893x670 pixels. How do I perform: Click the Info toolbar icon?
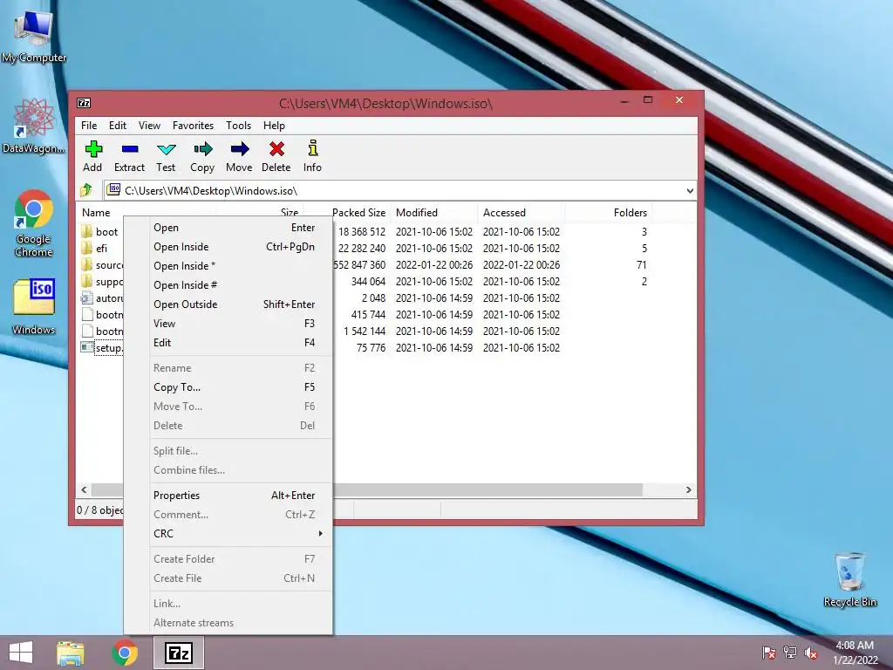[x=313, y=148]
